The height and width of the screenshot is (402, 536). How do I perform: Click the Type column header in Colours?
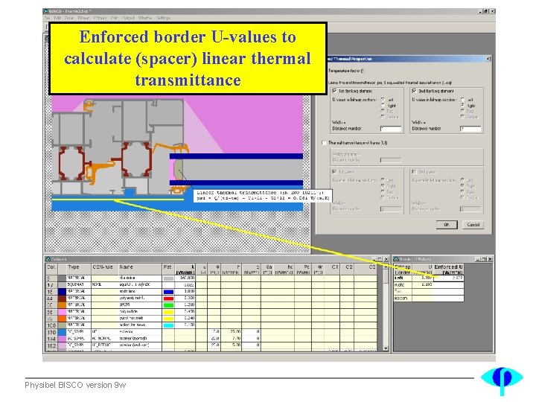[79, 269]
